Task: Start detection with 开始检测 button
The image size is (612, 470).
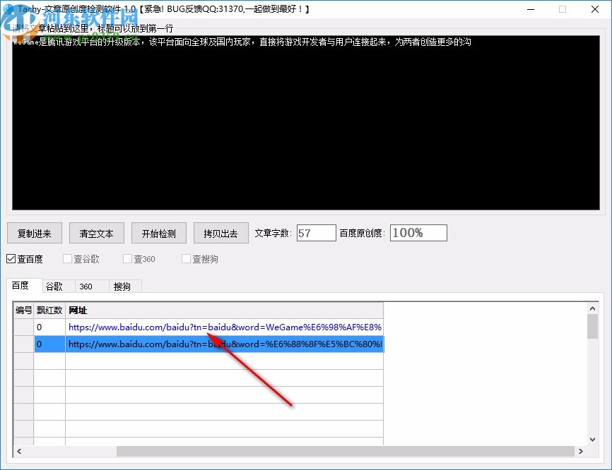Action: [158, 233]
